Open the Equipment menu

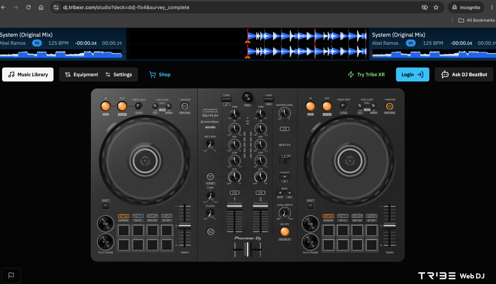[x=81, y=74]
